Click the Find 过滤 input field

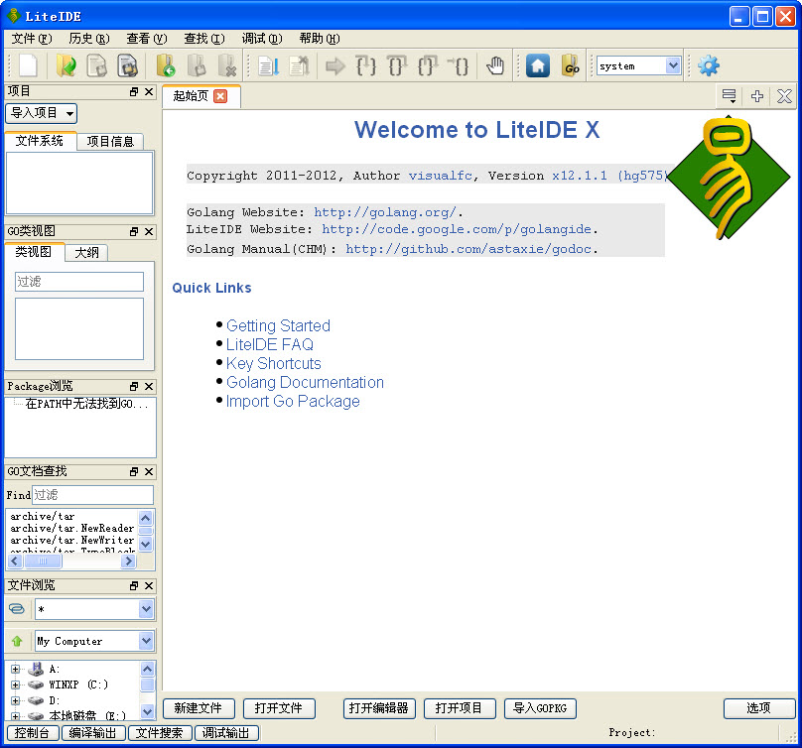[92, 494]
